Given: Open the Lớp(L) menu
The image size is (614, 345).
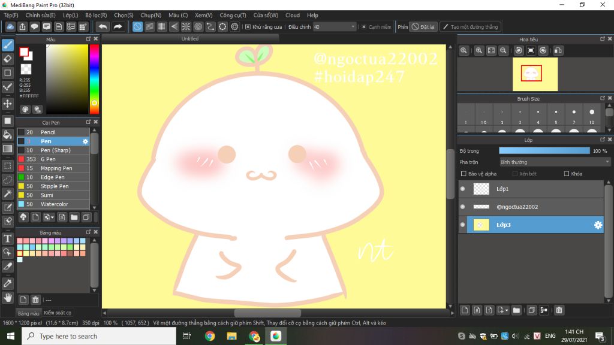Looking at the screenshot, I should point(71,15).
